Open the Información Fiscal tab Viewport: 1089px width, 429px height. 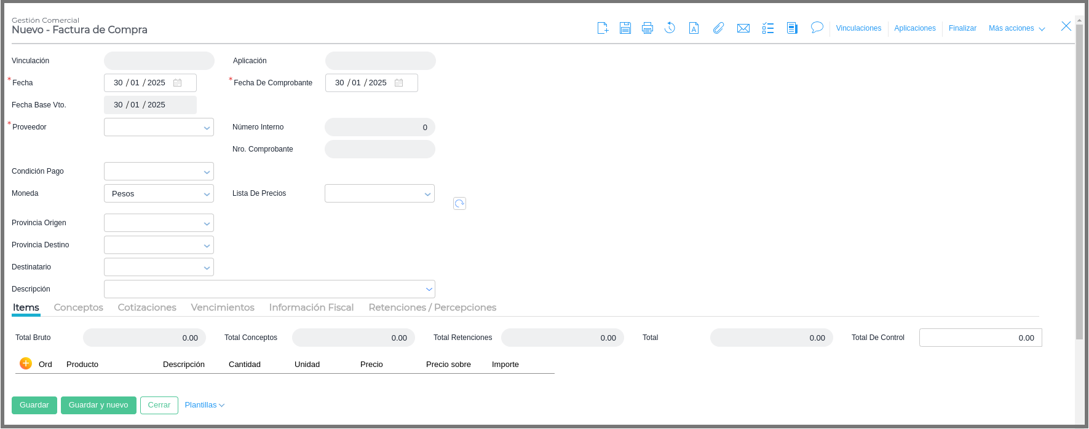311,307
